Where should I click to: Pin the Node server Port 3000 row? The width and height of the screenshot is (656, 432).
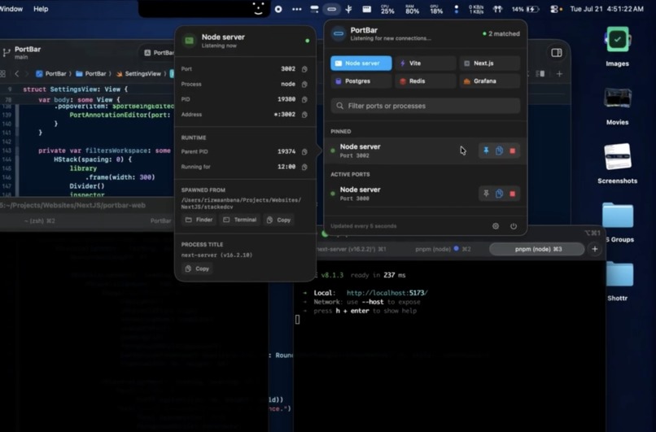tap(486, 194)
